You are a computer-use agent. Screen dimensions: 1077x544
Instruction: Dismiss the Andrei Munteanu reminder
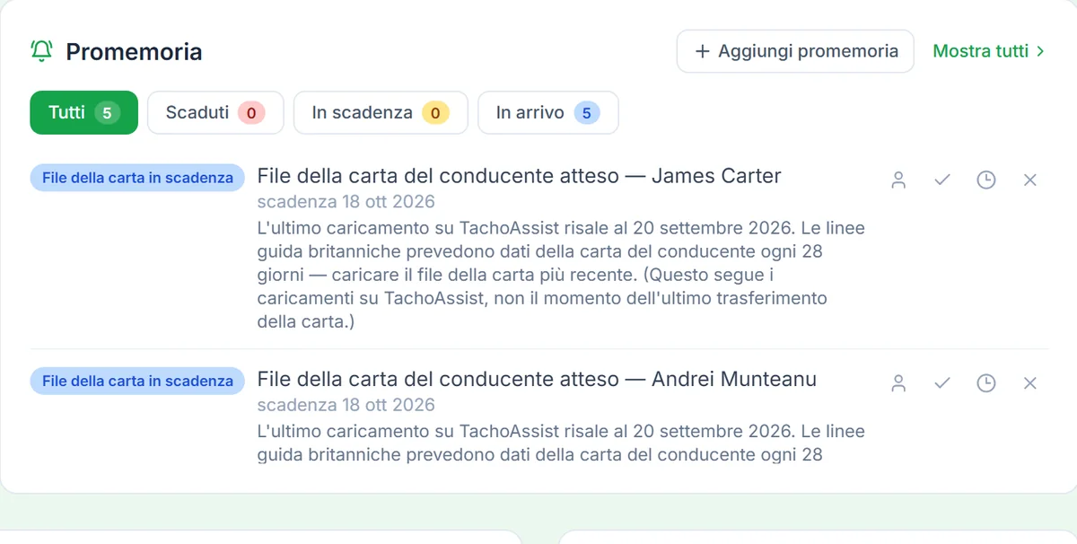tap(1030, 383)
